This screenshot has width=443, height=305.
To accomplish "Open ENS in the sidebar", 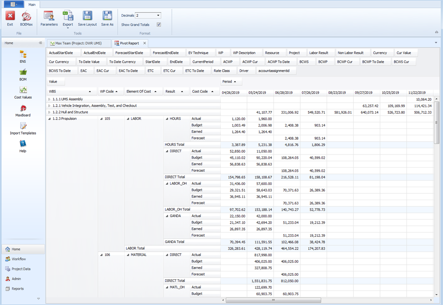I will (x=23, y=54).
